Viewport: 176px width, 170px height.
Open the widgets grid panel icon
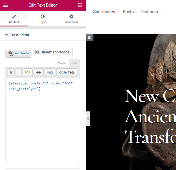click(x=80, y=5)
